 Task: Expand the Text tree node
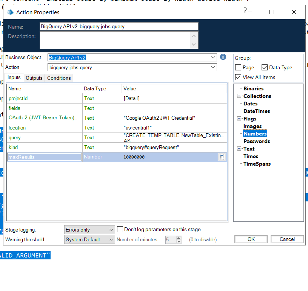click(x=239, y=149)
